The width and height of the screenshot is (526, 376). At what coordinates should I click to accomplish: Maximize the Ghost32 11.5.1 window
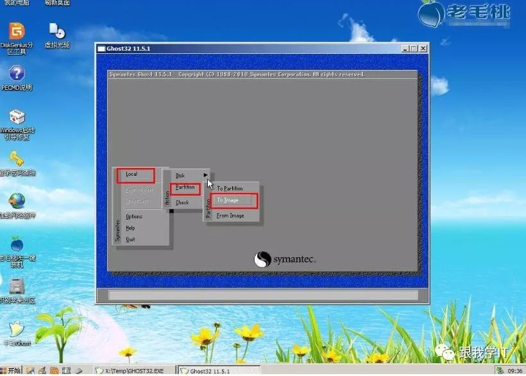(x=414, y=49)
